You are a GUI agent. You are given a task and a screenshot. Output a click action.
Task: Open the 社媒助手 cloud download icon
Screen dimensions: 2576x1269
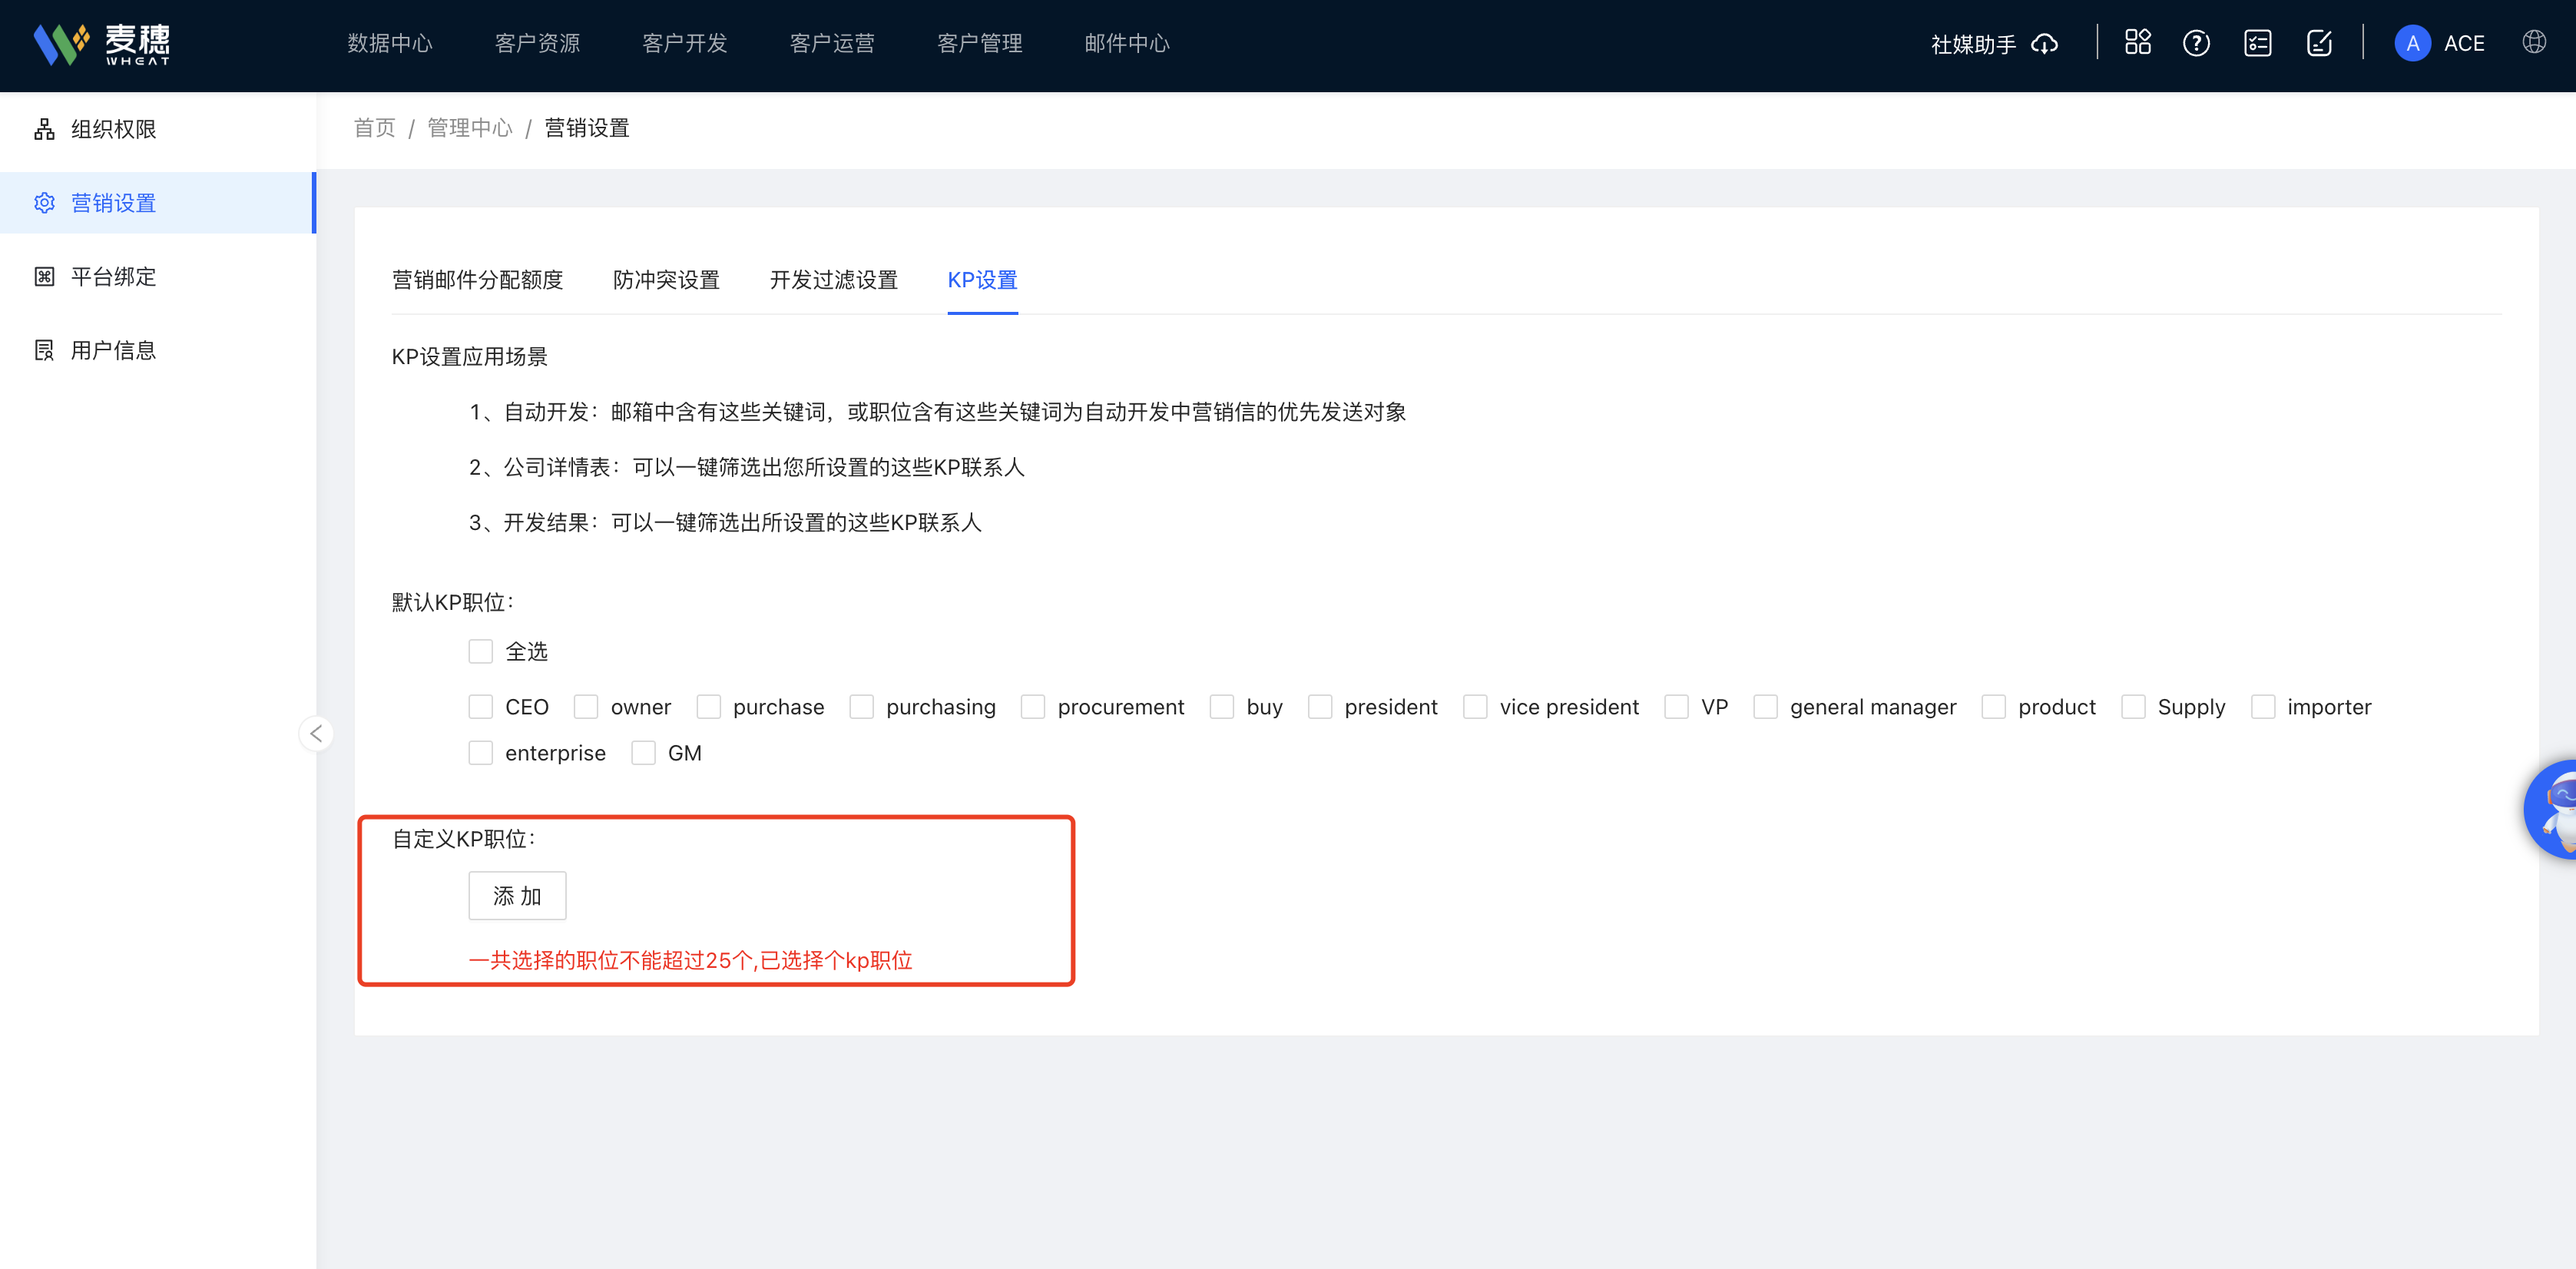click(x=2044, y=44)
